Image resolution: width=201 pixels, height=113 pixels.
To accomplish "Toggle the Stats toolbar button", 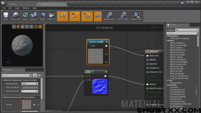I will pos(98,16).
